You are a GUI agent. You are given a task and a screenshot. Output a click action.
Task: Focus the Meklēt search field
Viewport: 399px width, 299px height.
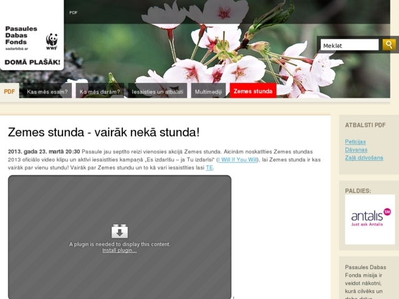click(349, 45)
